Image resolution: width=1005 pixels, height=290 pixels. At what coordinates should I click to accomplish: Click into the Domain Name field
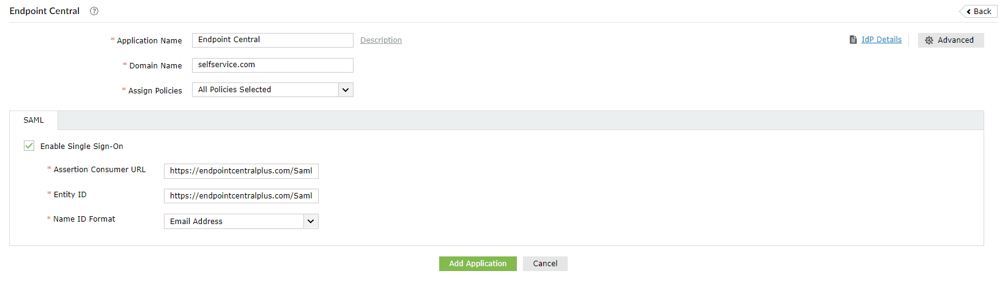[x=272, y=65]
